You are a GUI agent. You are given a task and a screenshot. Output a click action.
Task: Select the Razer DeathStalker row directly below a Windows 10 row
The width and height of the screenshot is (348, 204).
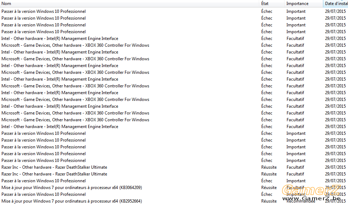point(54,167)
